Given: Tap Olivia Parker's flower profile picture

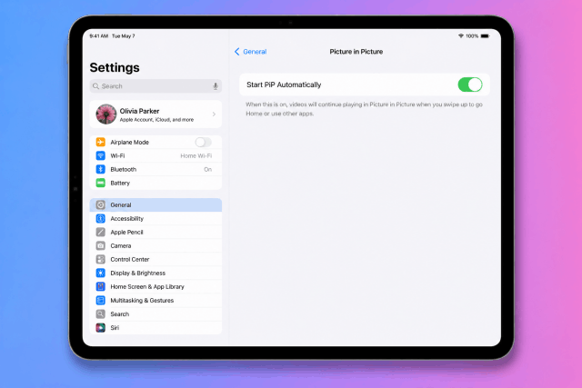Looking at the screenshot, I should (106, 114).
